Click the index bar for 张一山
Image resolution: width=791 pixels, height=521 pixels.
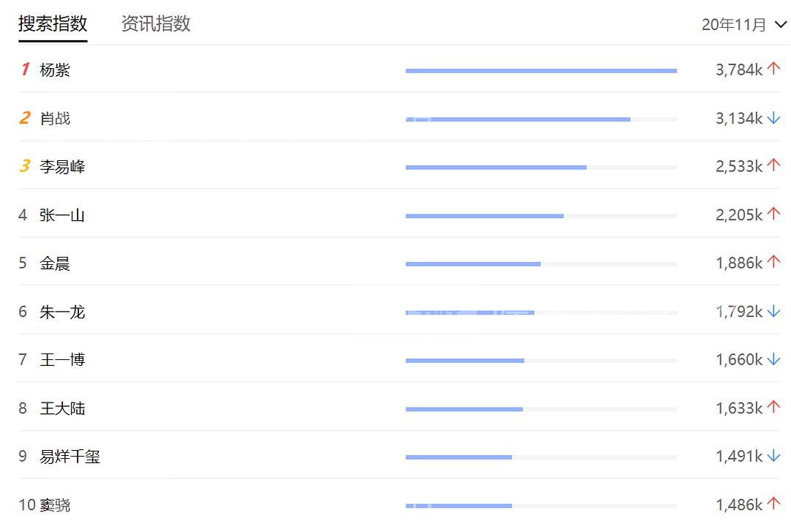point(541,216)
